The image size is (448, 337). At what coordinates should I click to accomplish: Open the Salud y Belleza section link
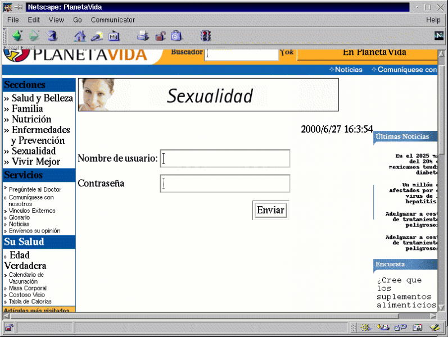[42, 98]
